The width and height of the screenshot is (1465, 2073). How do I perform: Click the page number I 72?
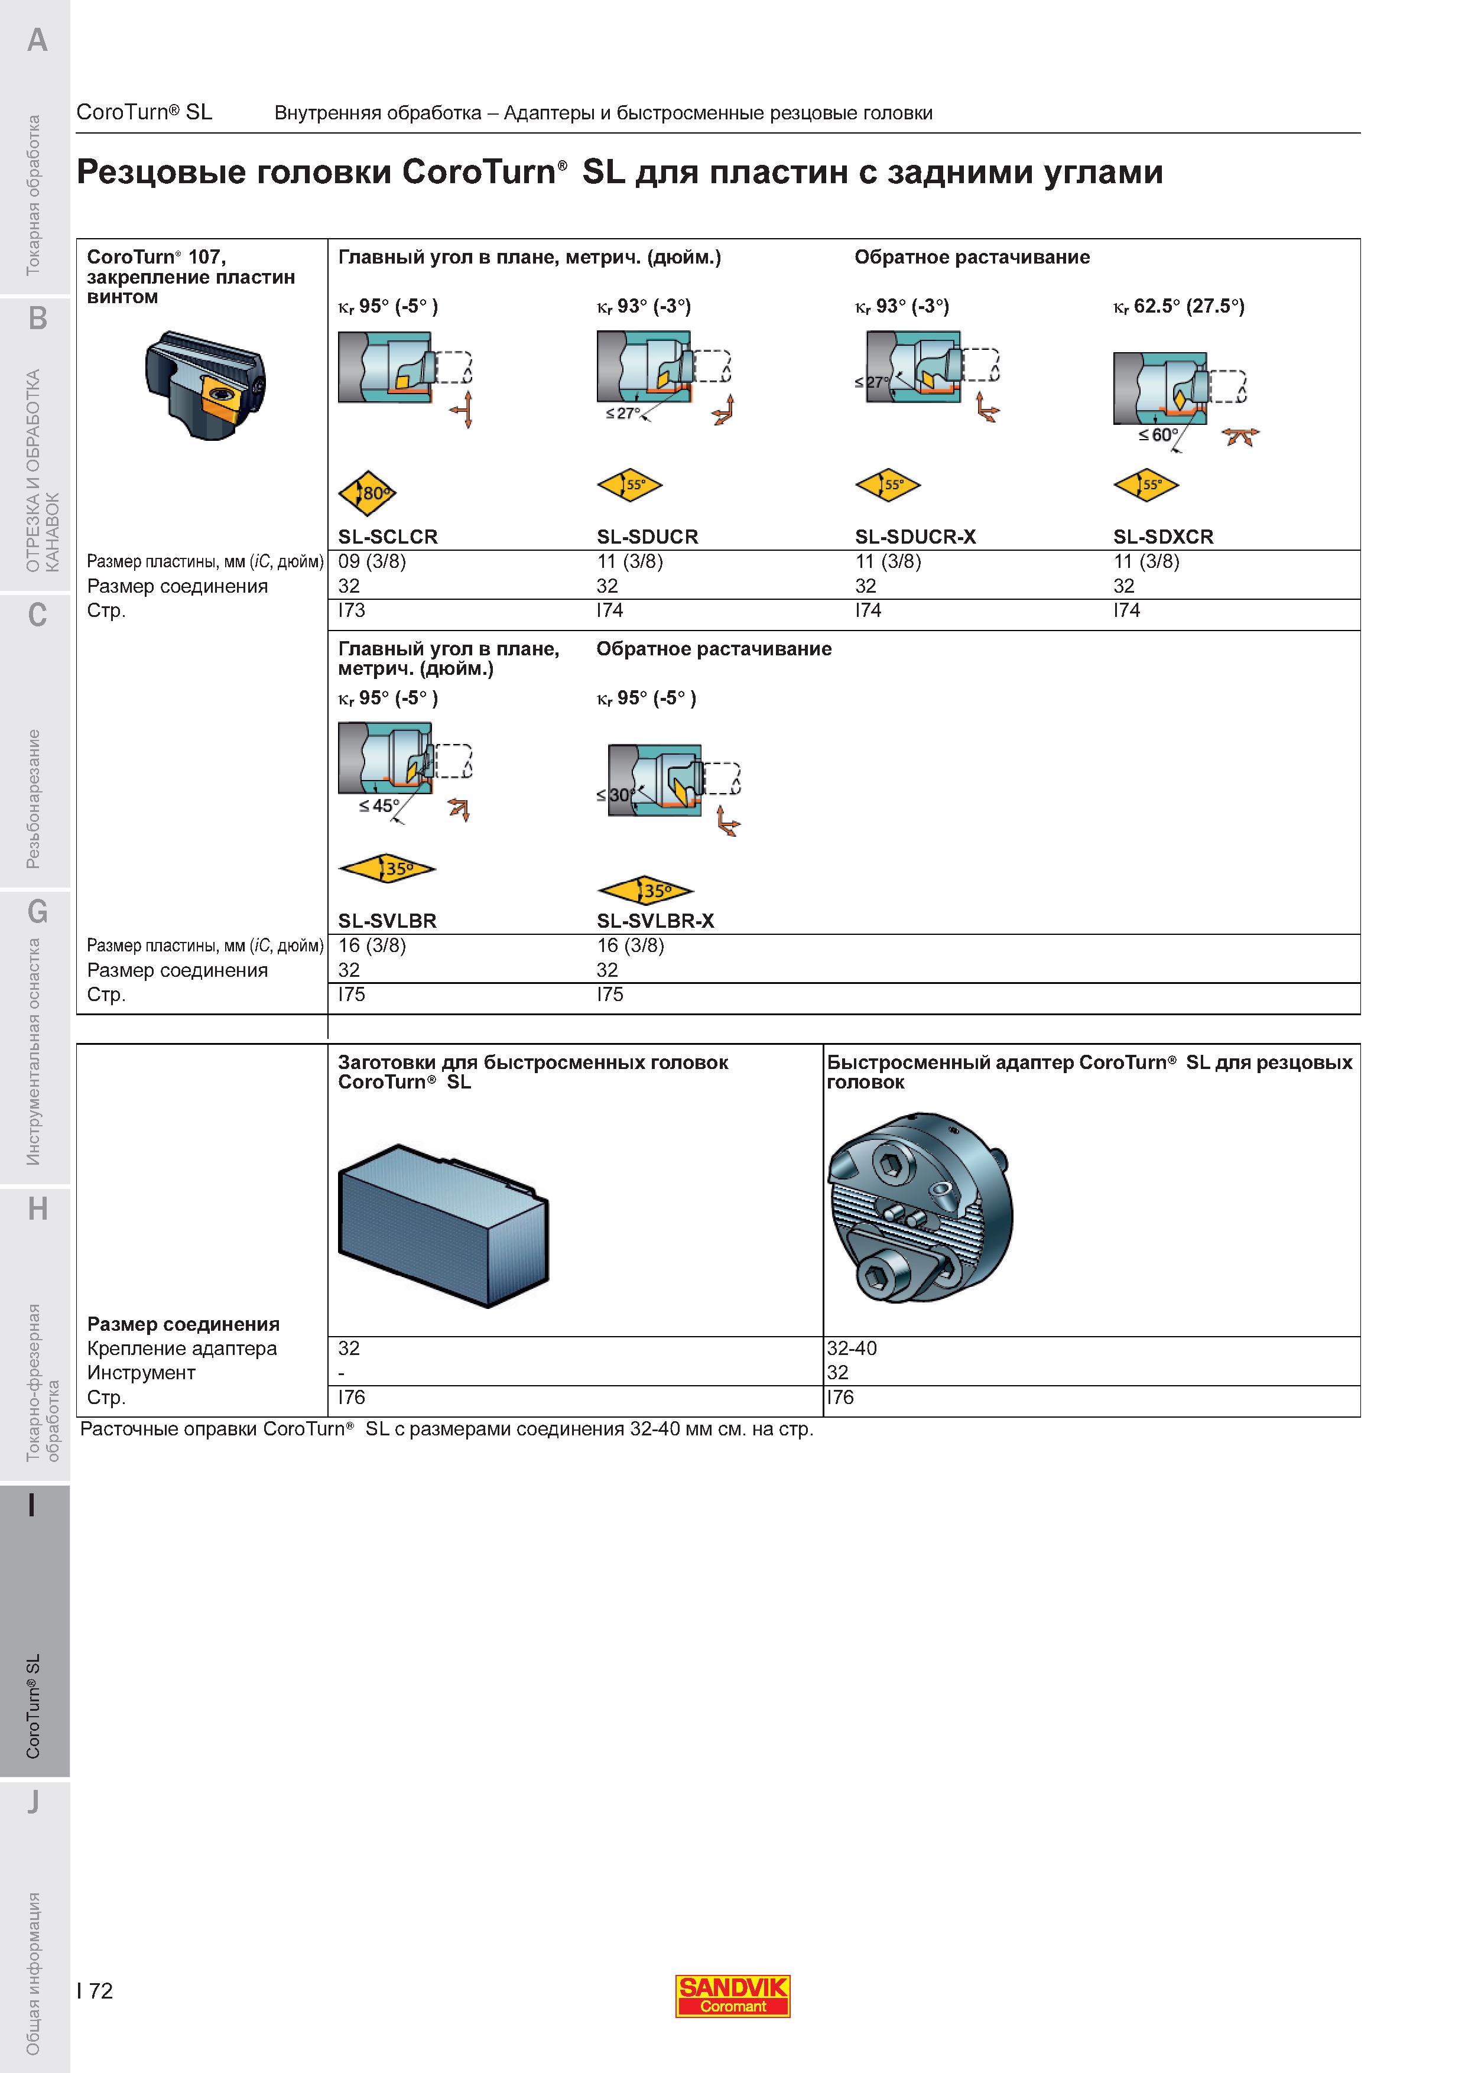[x=95, y=1990]
